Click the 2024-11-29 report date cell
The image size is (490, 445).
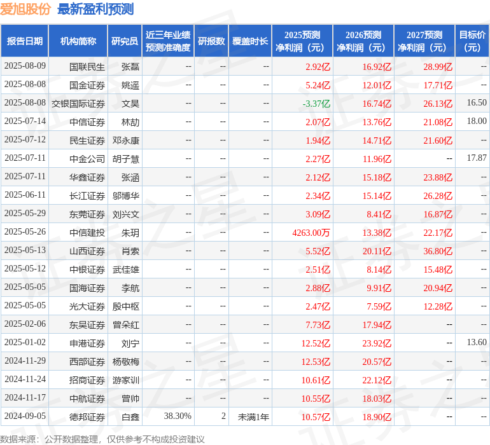pyautogui.click(x=25, y=361)
